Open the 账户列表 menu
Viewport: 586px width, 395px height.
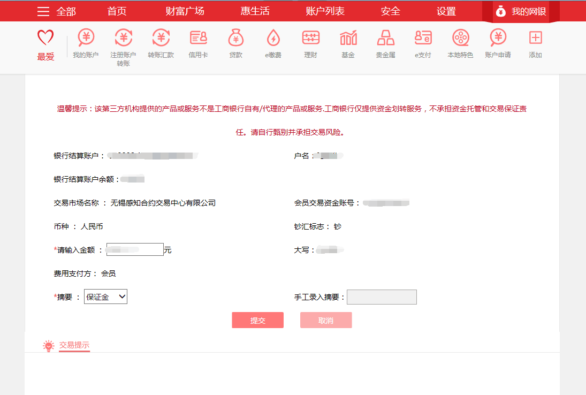325,12
